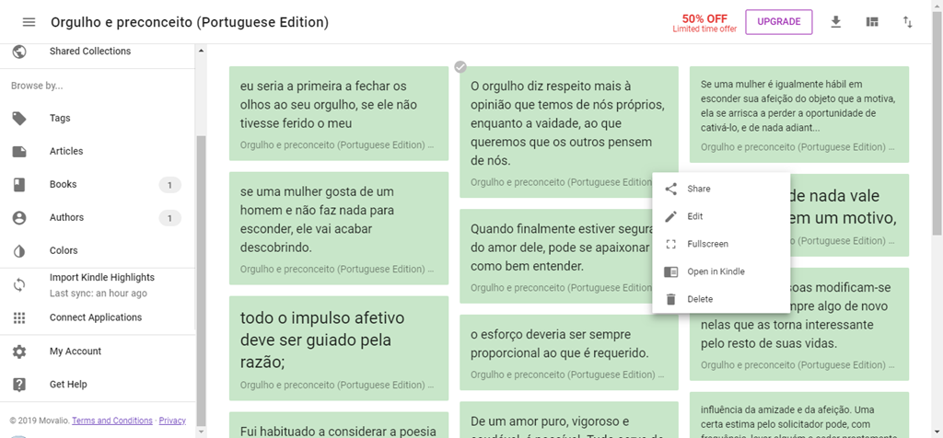The width and height of the screenshot is (943, 438).
Task: Click the 50% OFF limited time offer
Action: click(x=704, y=23)
